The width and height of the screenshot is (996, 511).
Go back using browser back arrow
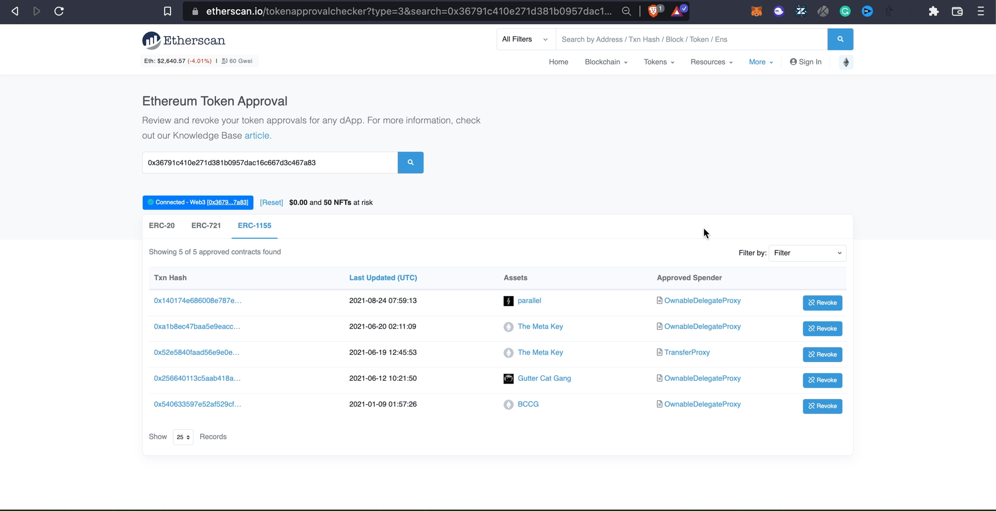(x=15, y=11)
